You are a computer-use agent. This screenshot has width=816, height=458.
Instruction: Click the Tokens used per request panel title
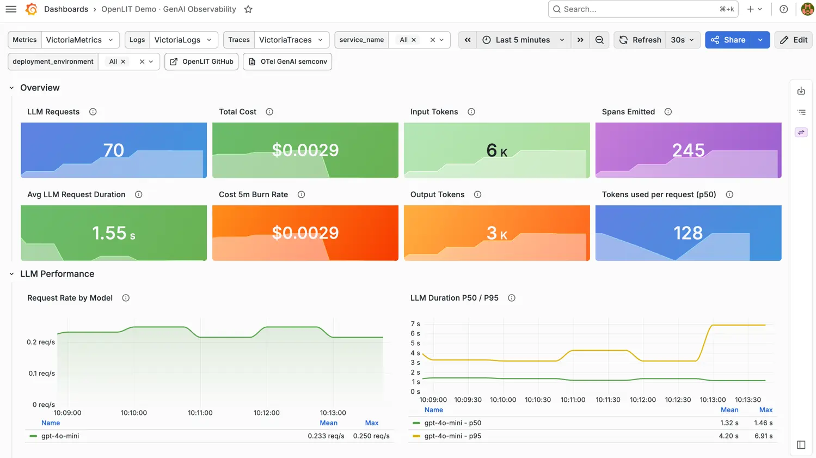point(659,194)
